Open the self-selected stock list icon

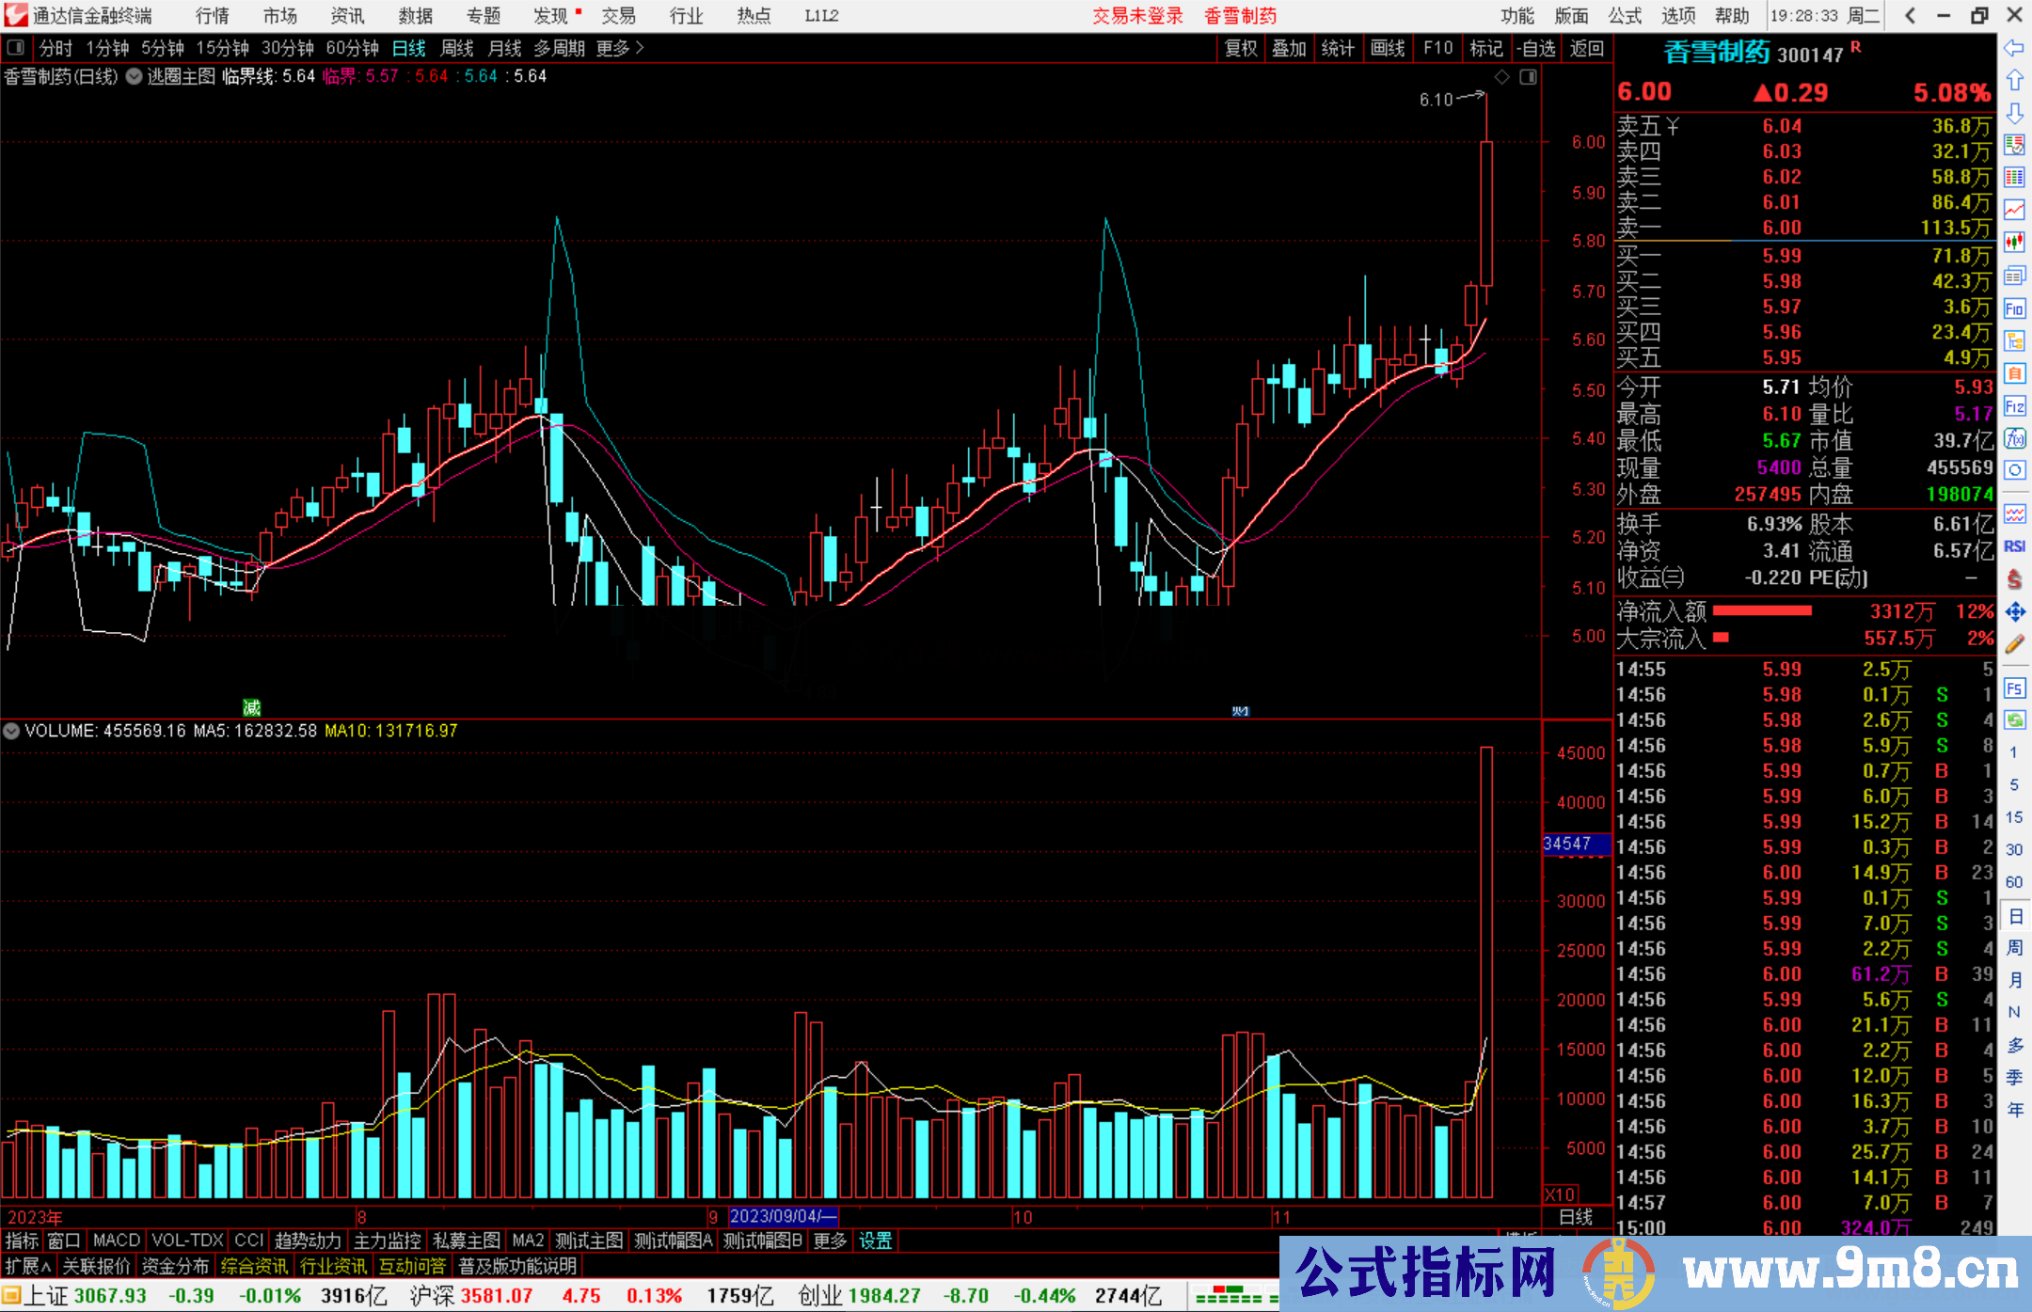click(x=2014, y=145)
